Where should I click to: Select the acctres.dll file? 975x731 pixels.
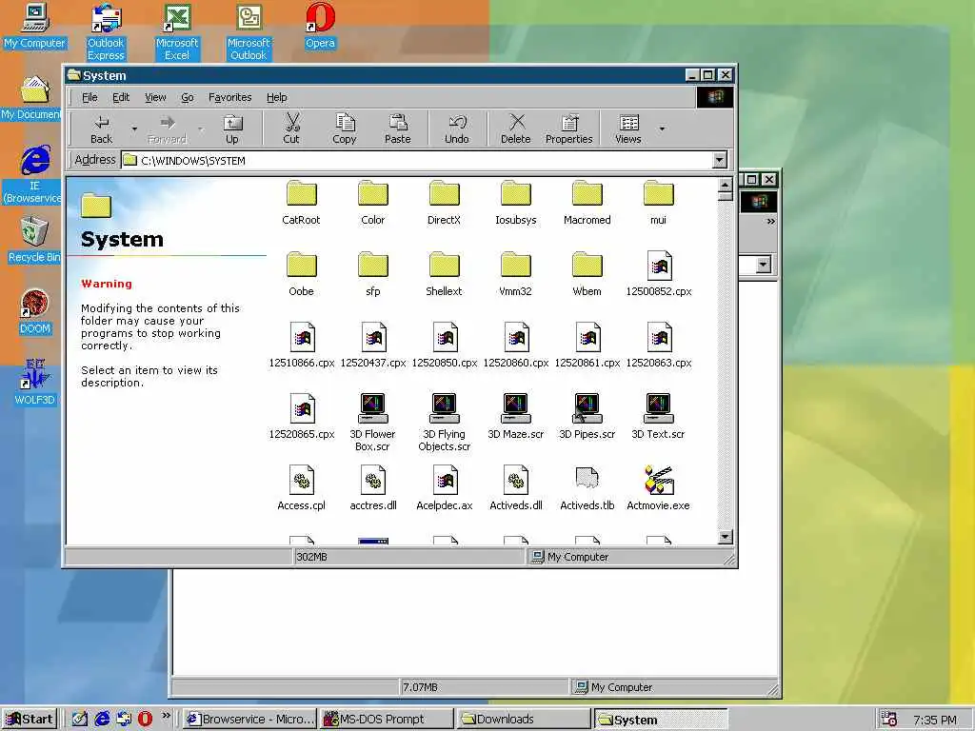(373, 488)
